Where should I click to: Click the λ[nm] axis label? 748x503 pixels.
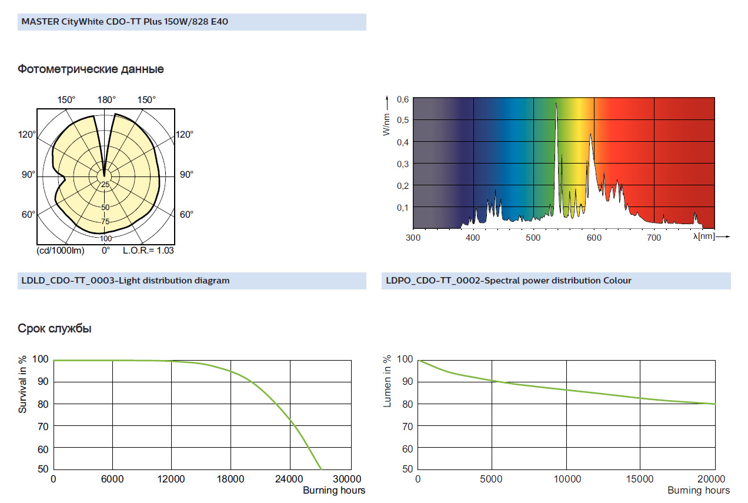pos(703,237)
